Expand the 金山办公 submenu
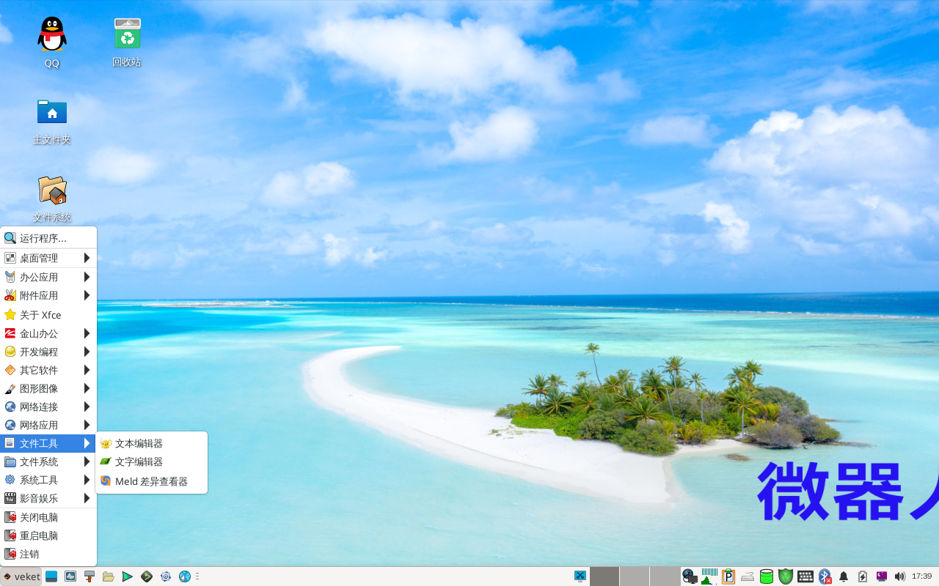939x586 pixels. pos(48,333)
